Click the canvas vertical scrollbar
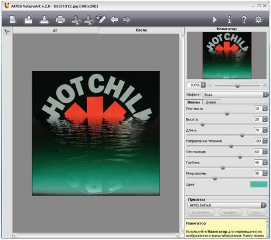The width and height of the screenshot is (271, 240). (x=182, y=133)
